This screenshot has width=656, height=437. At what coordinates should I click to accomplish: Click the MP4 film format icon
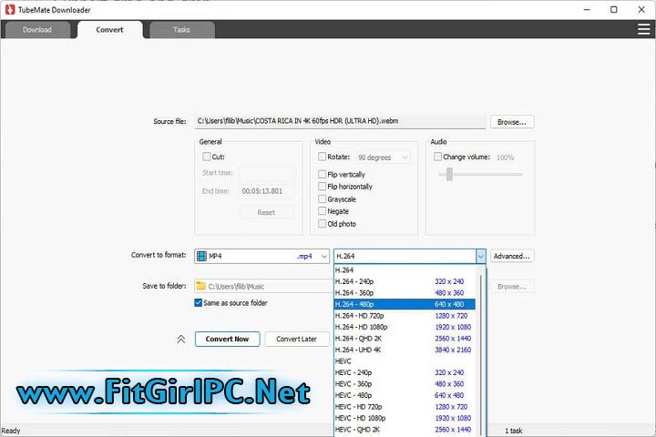[x=201, y=256]
